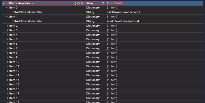Screen dimensions: 205x103
Task: Select SKAdNetworkIdentifier key under Item 0
Action: 27,12
